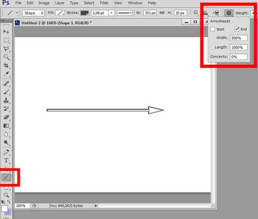The height and width of the screenshot is (219, 258).
Task: Open the path arrangement icon
Action: point(216,13)
